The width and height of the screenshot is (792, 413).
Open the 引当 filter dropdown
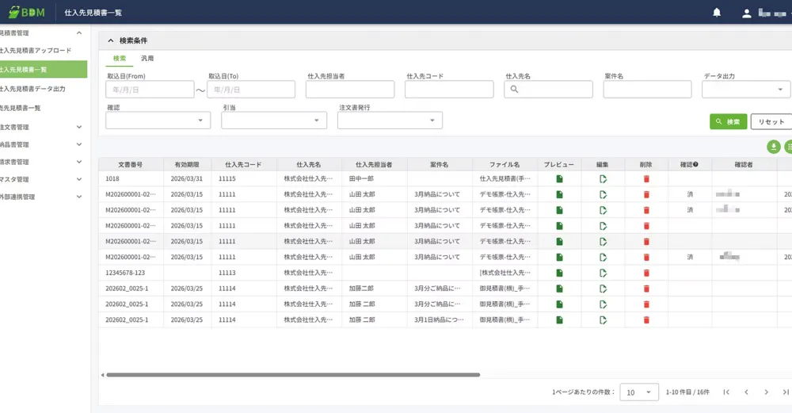(x=274, y=120)
